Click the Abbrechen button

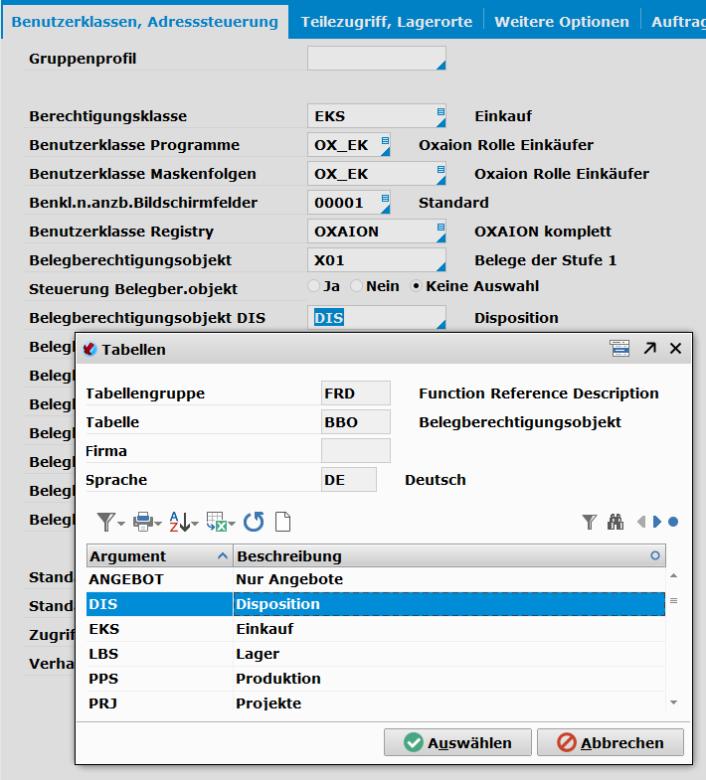(611, 742)
